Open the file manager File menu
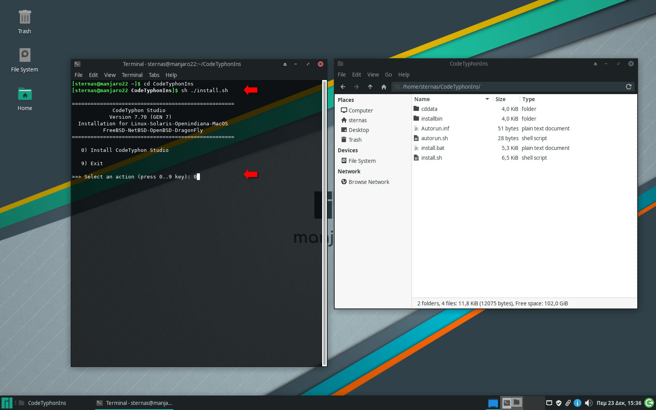Viewport: 656px width, 410px height. [x=342, y=75]
